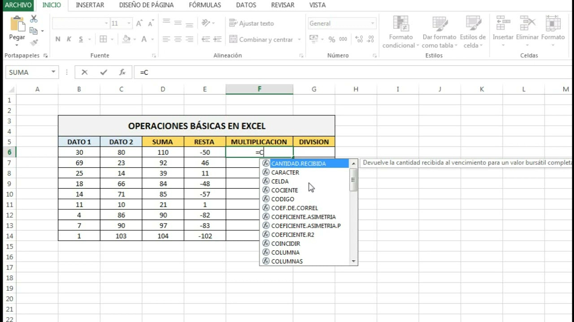Click the Cut scissors icon
This screenshot has width=574, height=322.
click(34, 19)
